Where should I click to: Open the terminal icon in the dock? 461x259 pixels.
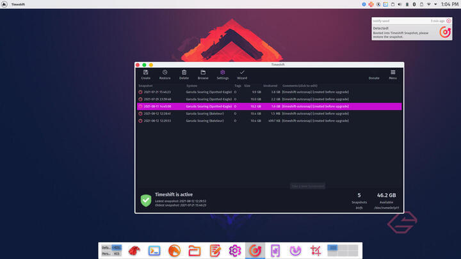click(154, 251)
